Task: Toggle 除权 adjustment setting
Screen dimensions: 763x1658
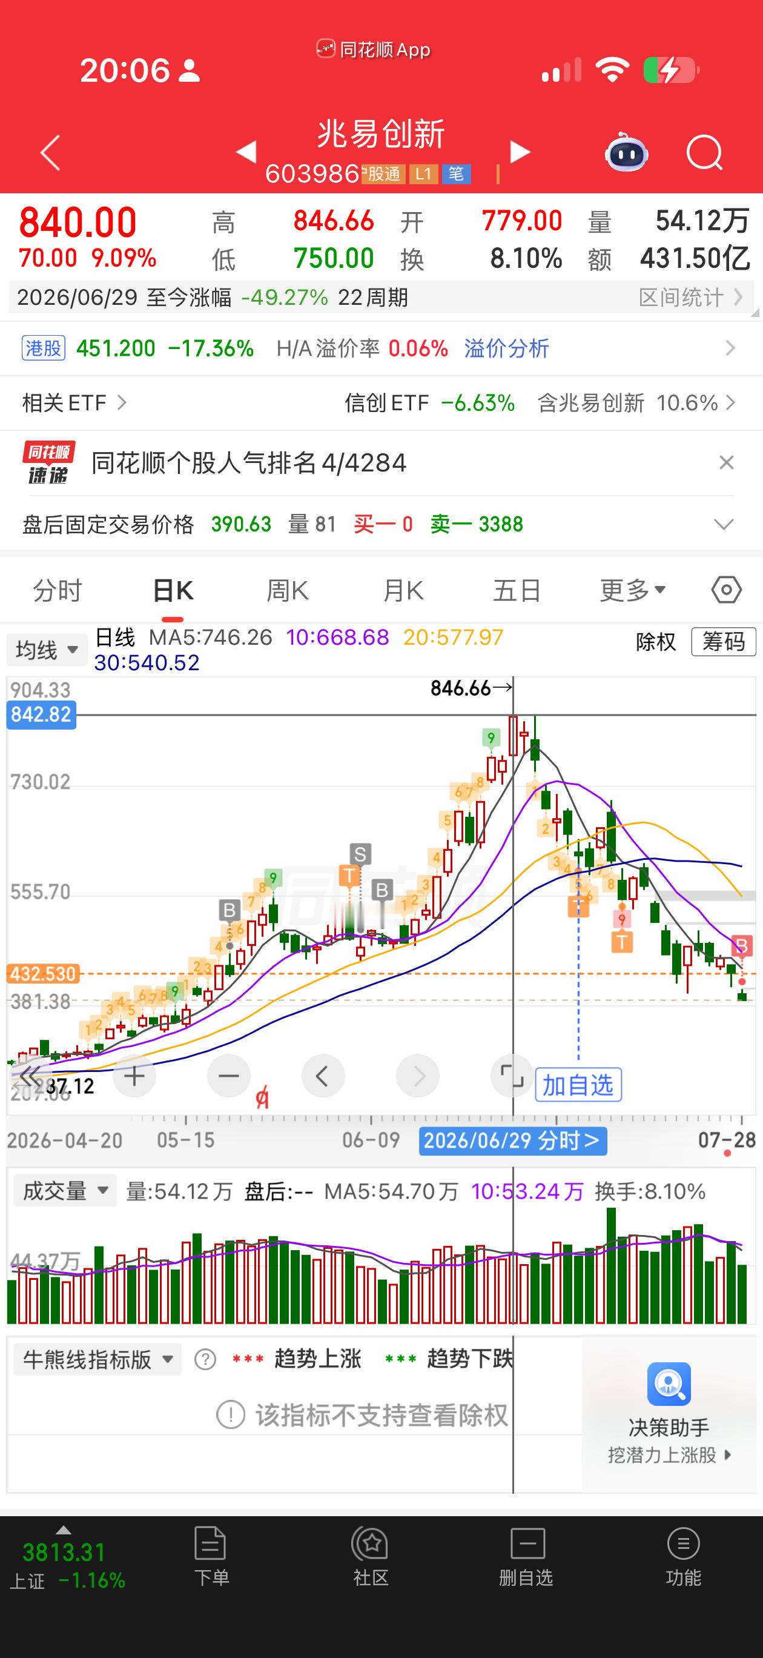Action: click(656, 642)
